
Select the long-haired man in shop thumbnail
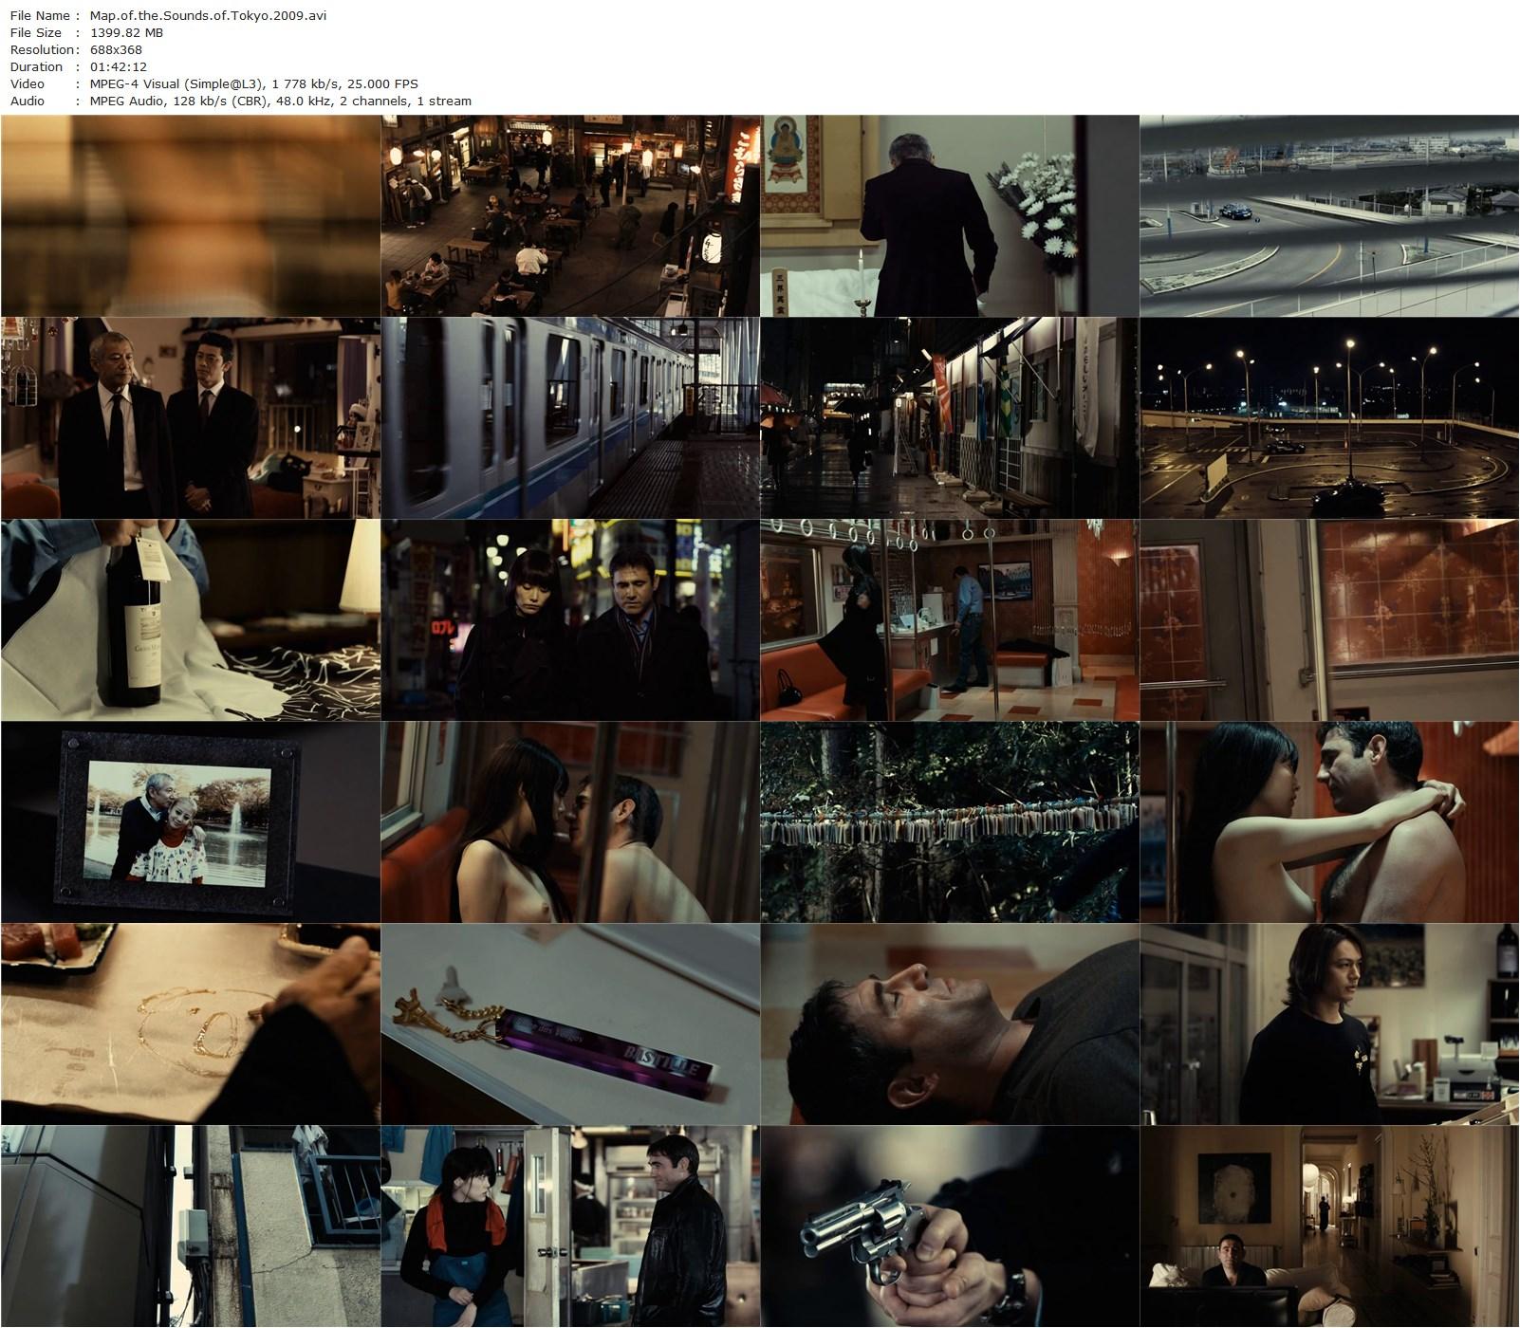pyautogui.click(x=1329, y=1024)
